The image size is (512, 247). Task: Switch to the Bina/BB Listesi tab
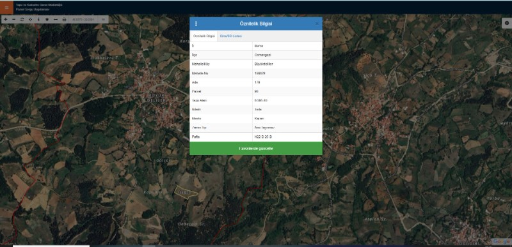(231, 36)
